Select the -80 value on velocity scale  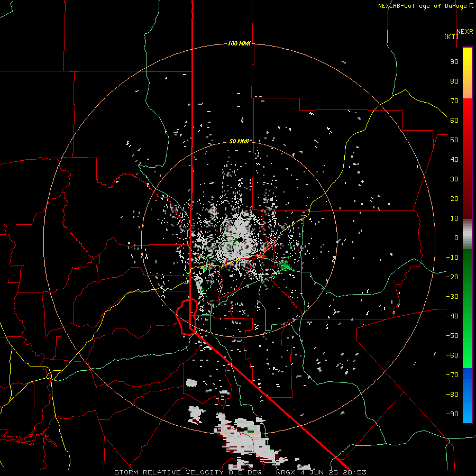coord(452,395)
